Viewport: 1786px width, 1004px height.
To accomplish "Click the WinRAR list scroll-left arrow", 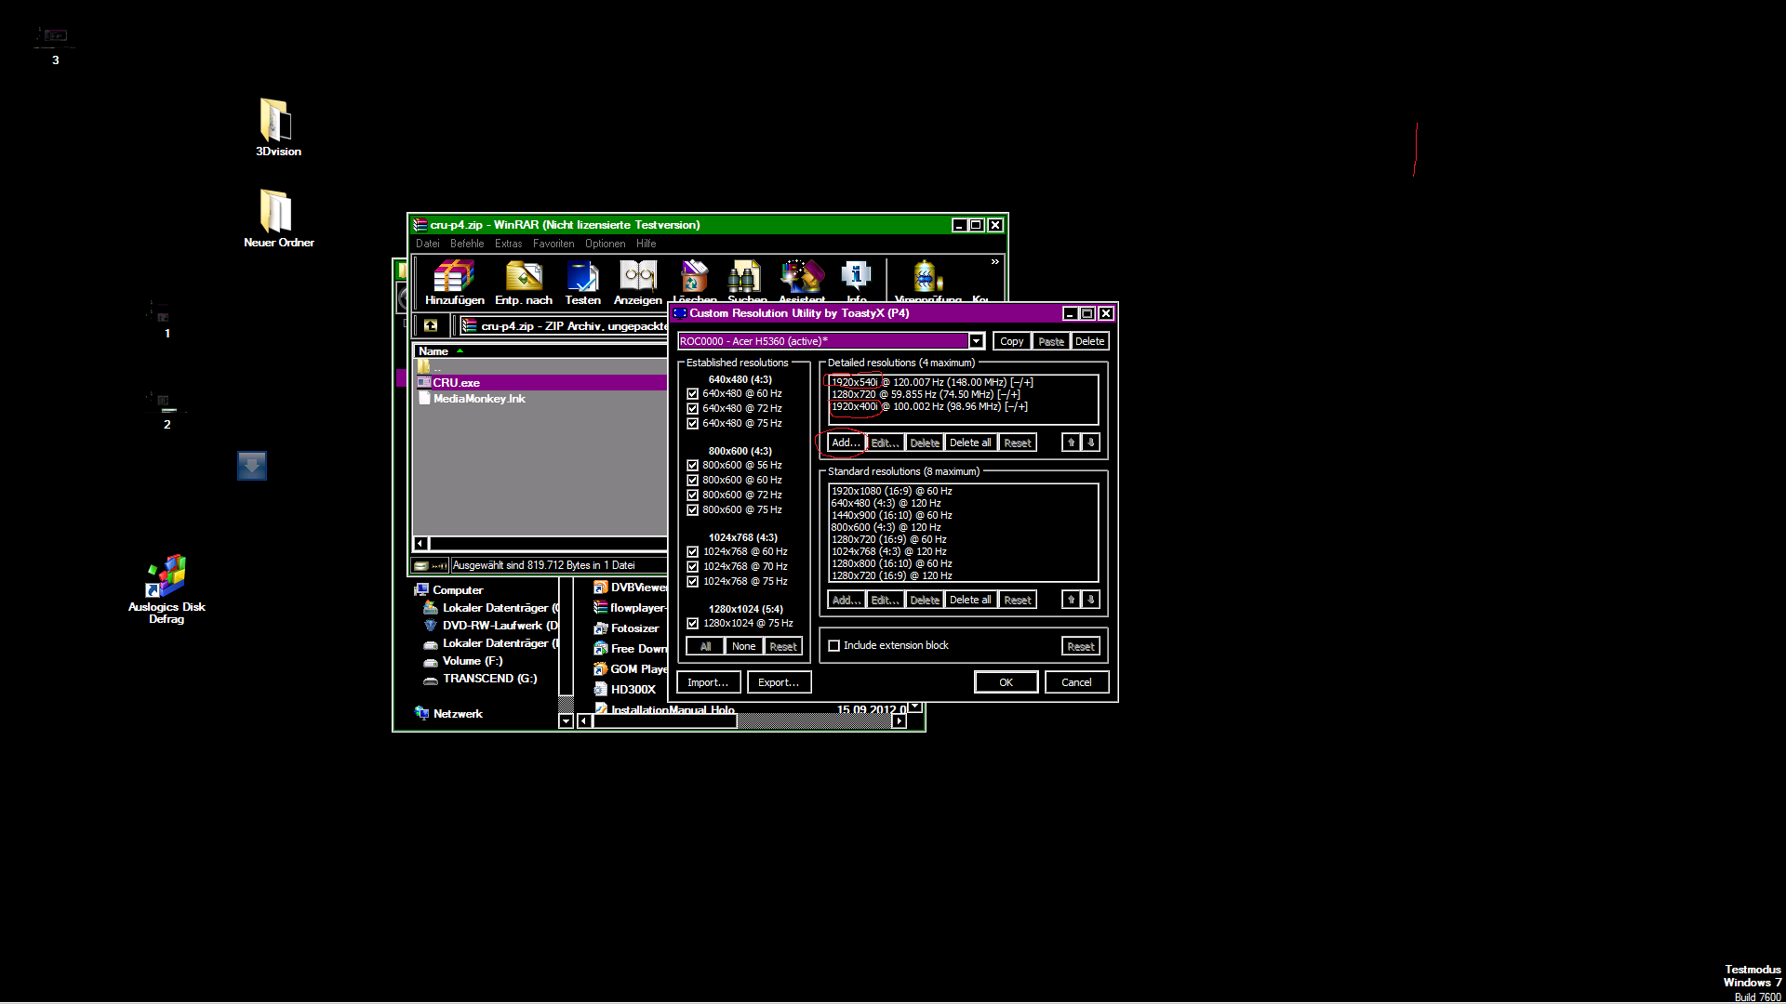I will [420, 544].
